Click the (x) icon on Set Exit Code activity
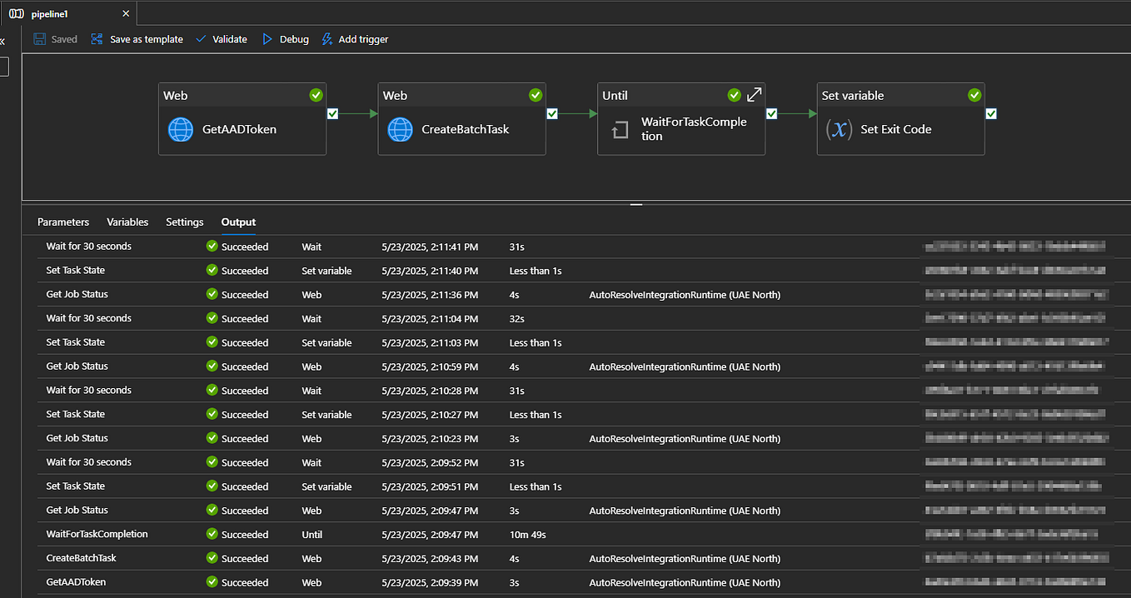 point(839,130)
